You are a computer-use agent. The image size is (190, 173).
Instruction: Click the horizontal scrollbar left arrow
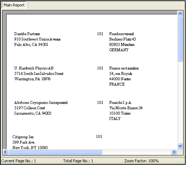(5, 152)
